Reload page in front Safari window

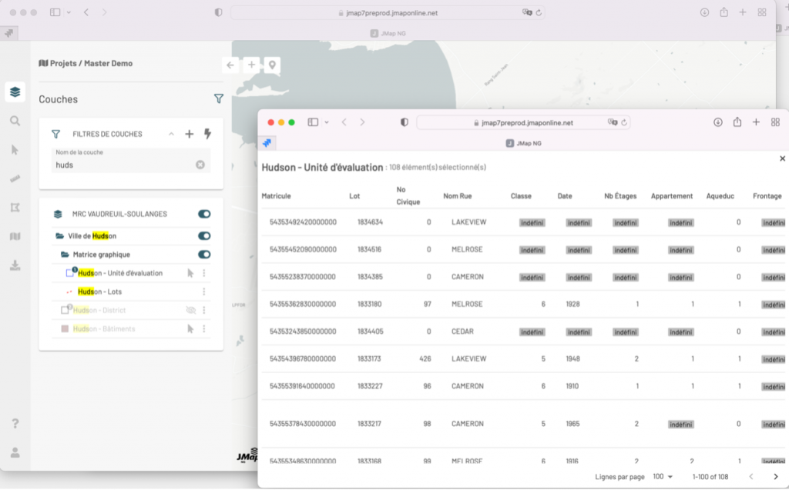point(624,122)
